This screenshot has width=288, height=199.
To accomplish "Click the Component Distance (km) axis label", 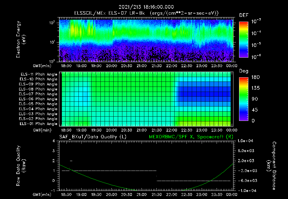I will pos(271,166).
